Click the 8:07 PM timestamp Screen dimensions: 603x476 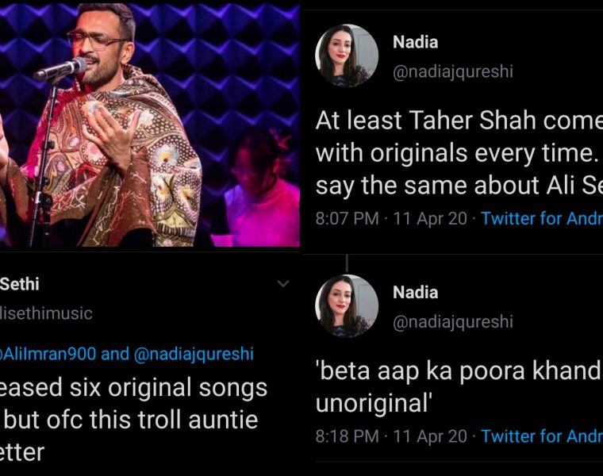347,218
